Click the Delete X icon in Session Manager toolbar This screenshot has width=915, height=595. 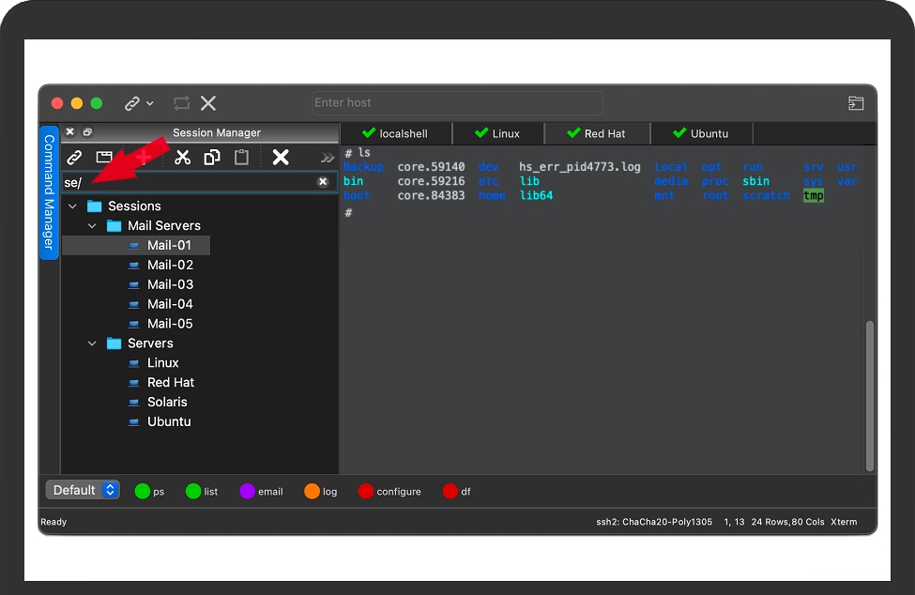(280, 157)
